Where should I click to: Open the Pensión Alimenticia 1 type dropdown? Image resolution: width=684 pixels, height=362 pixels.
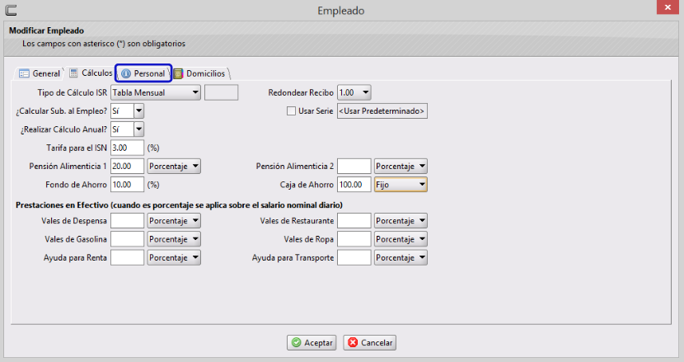[174, 166]
